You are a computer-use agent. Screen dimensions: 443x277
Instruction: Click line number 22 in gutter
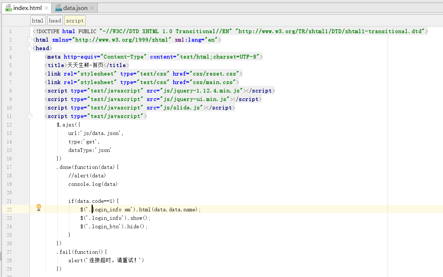[9, 210]
